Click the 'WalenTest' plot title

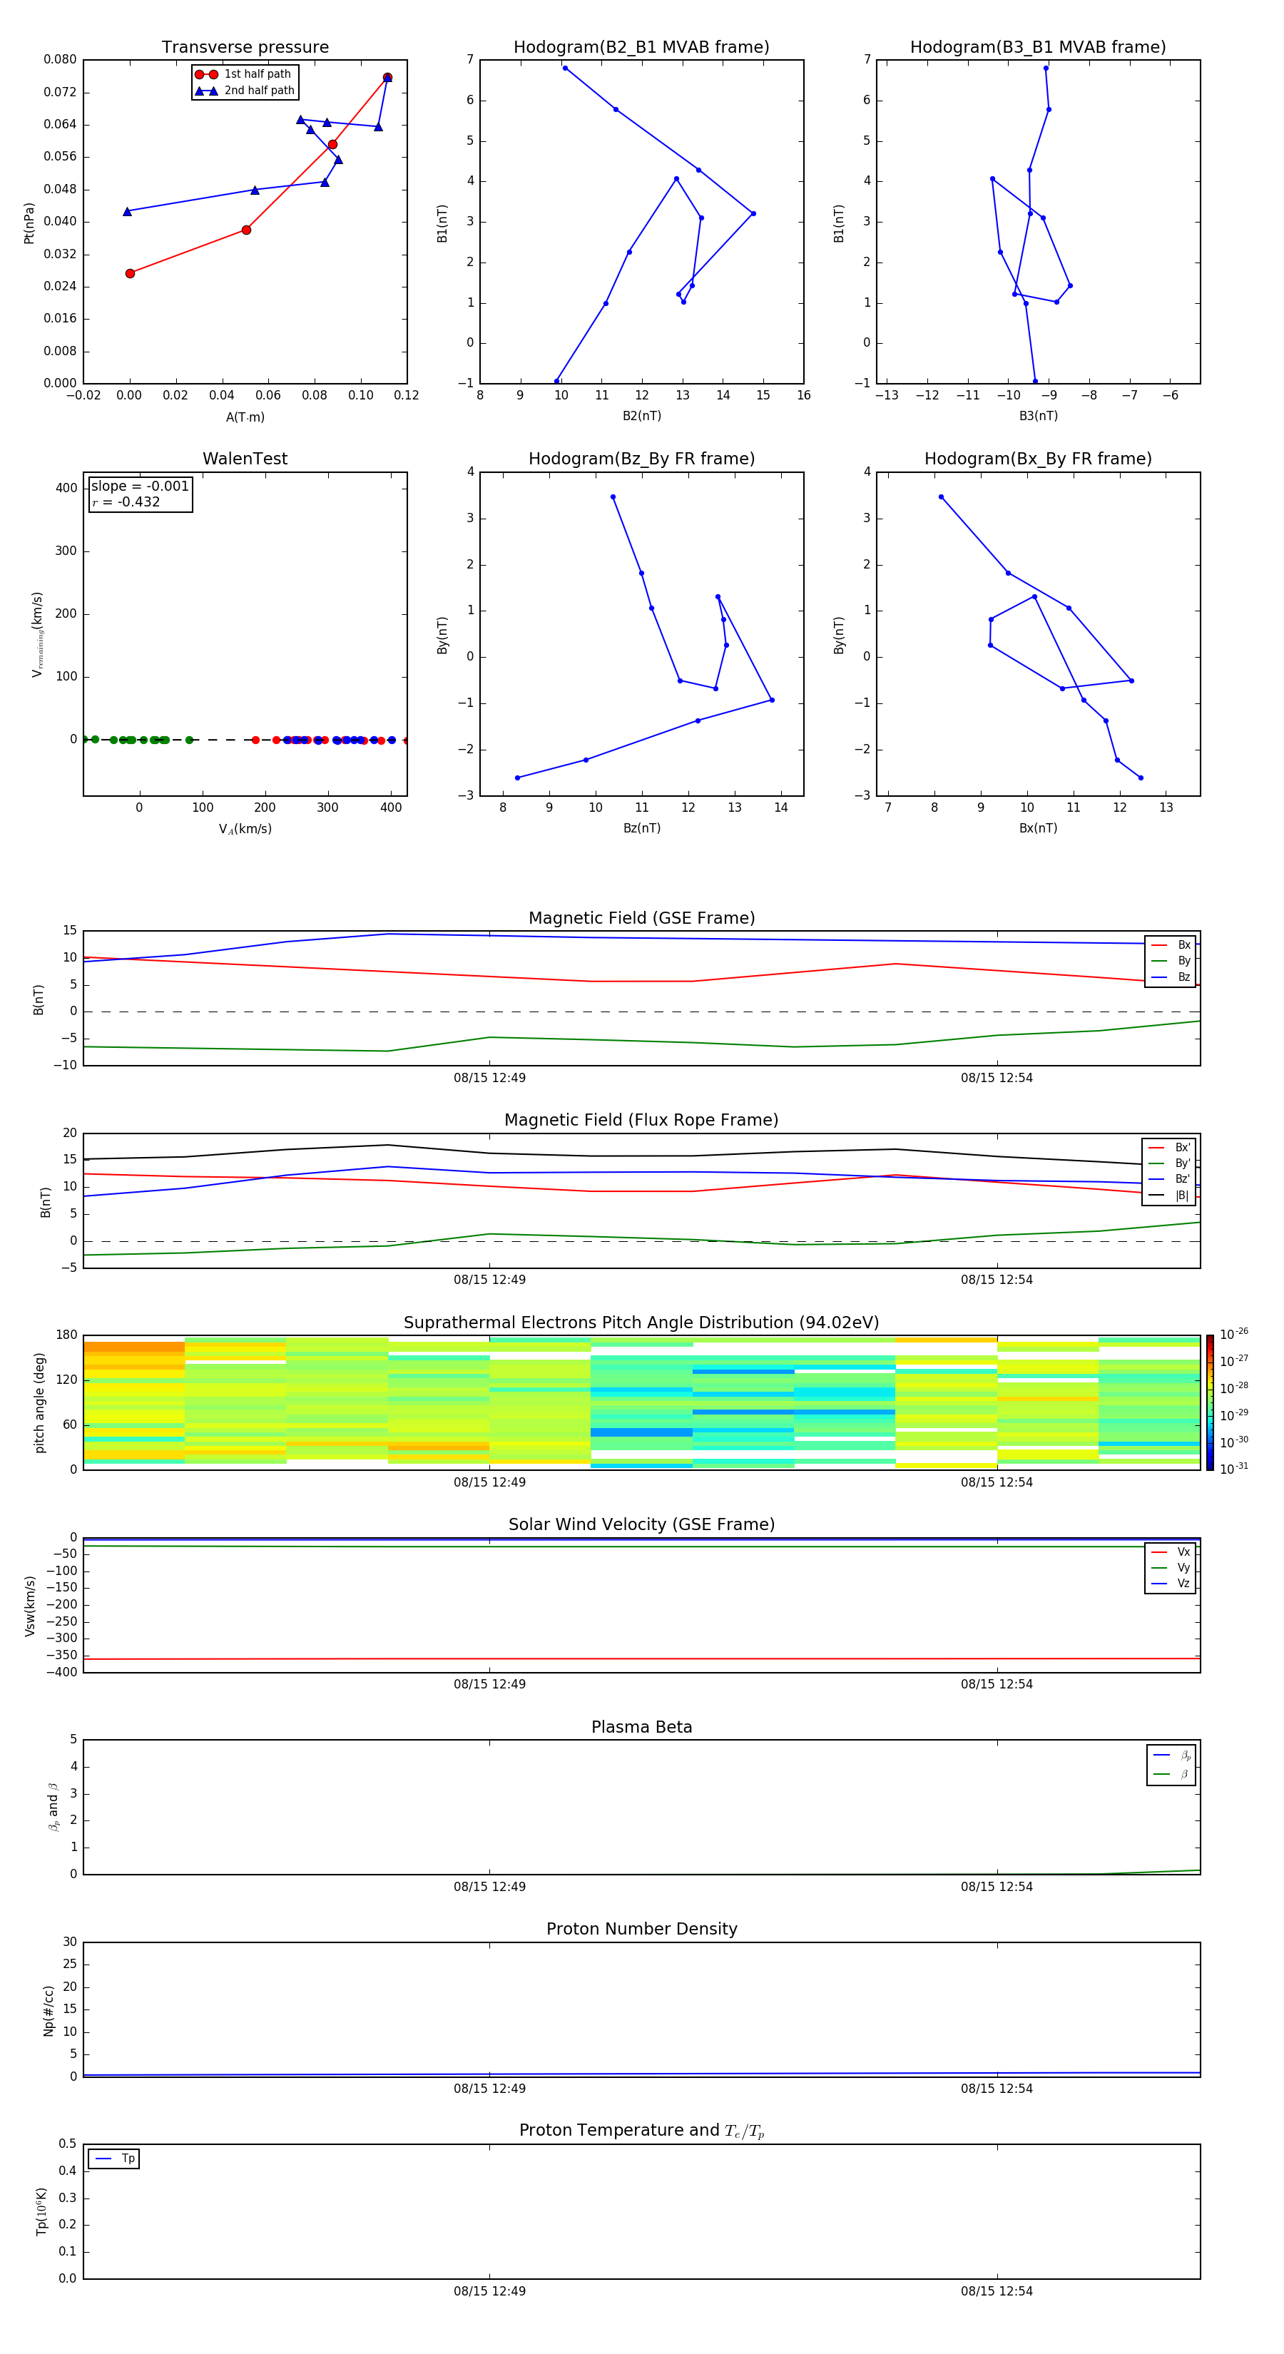click(245, 459)
